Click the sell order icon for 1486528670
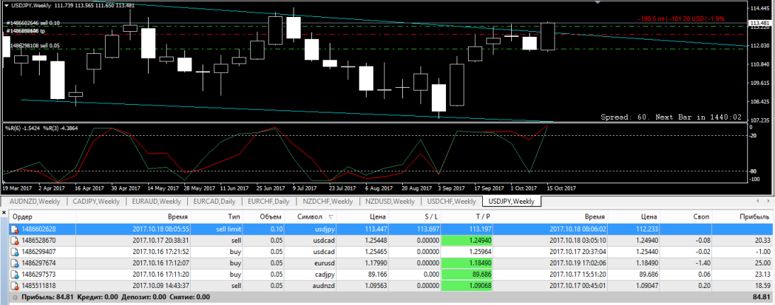Screen dimensions: 775x305 pos(15,240)
